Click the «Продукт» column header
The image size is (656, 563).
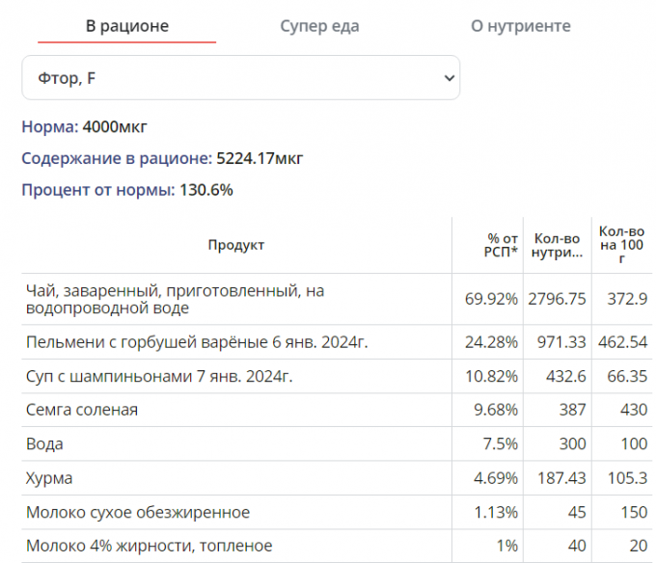236,245
